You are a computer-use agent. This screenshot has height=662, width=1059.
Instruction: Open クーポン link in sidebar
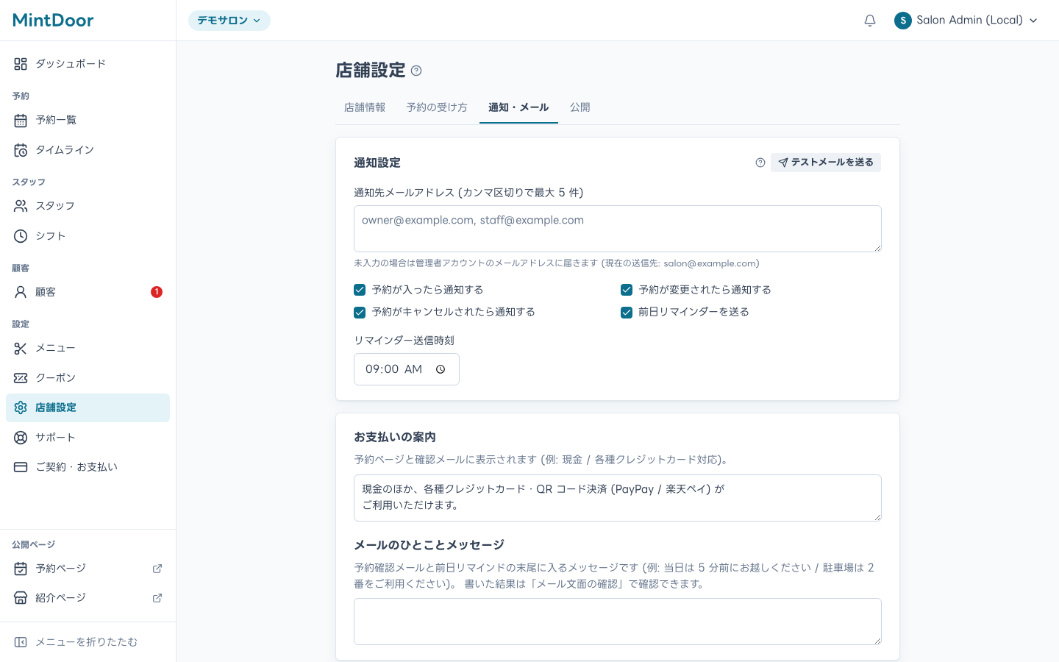click(88, 378)
